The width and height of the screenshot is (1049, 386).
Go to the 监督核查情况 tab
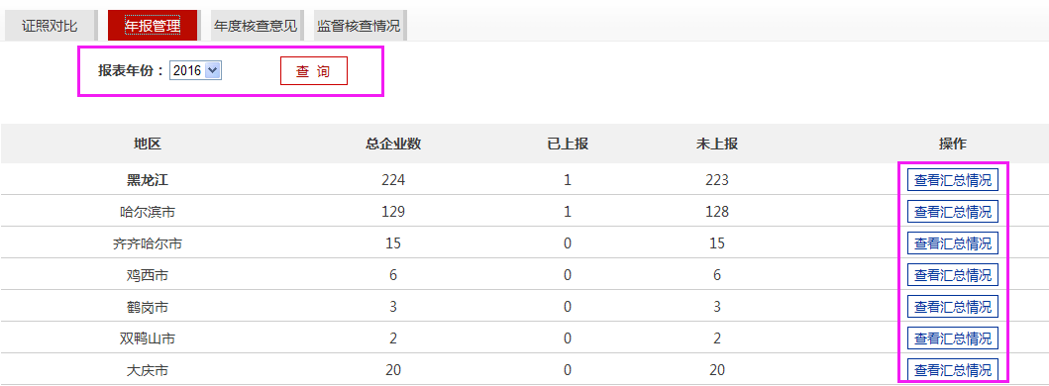point(359,26)
